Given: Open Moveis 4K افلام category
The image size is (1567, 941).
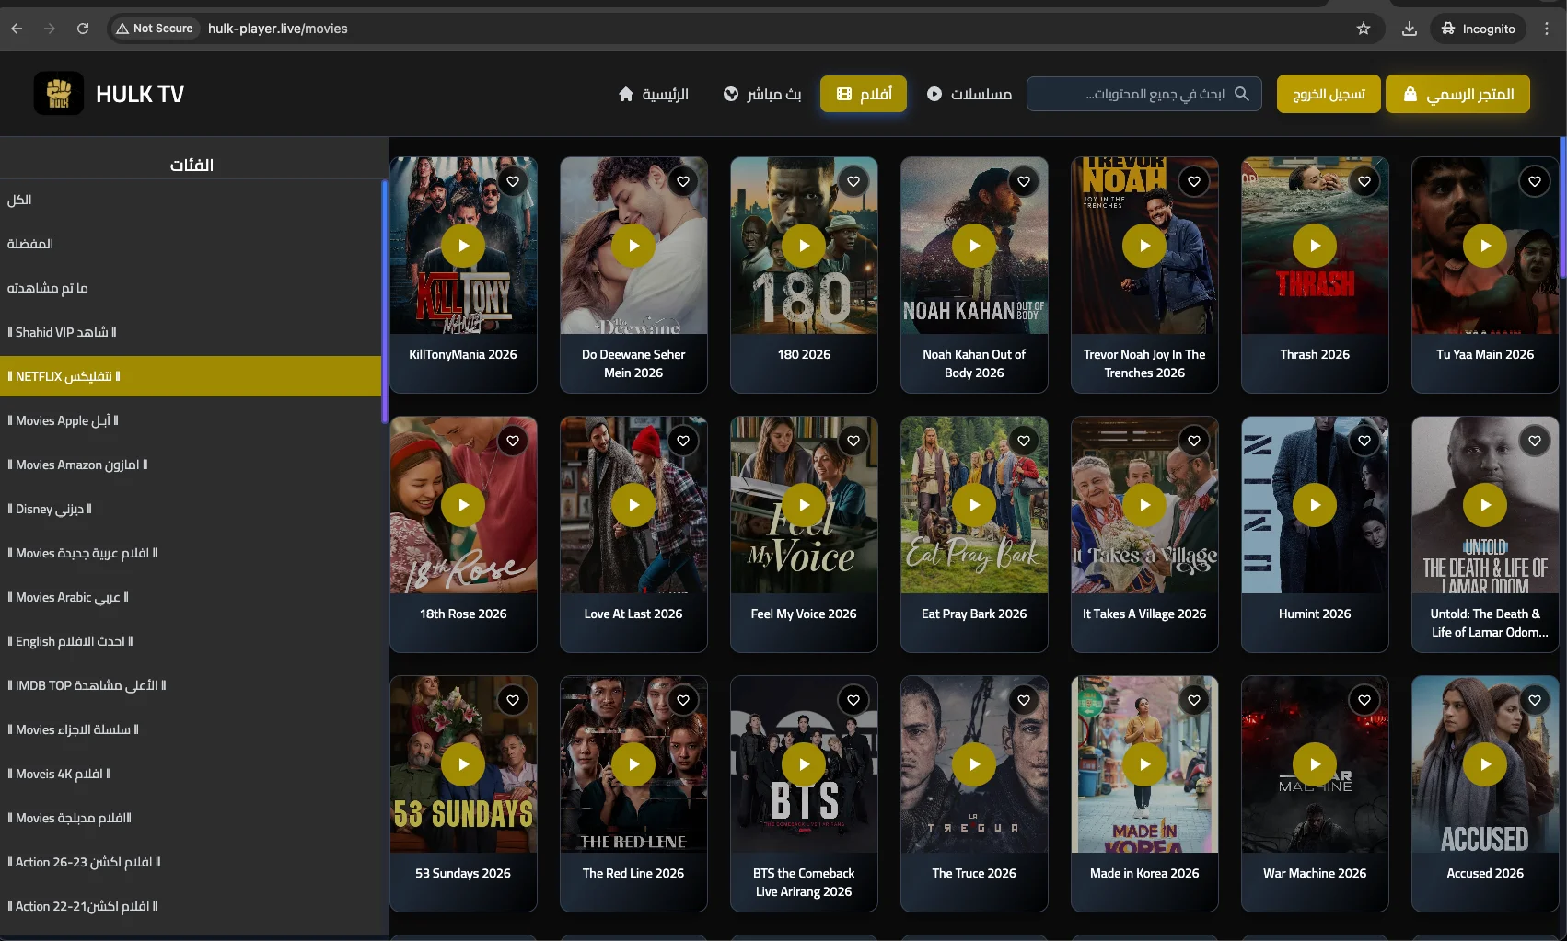Looking at the screenshot, I should click(191, 774).
